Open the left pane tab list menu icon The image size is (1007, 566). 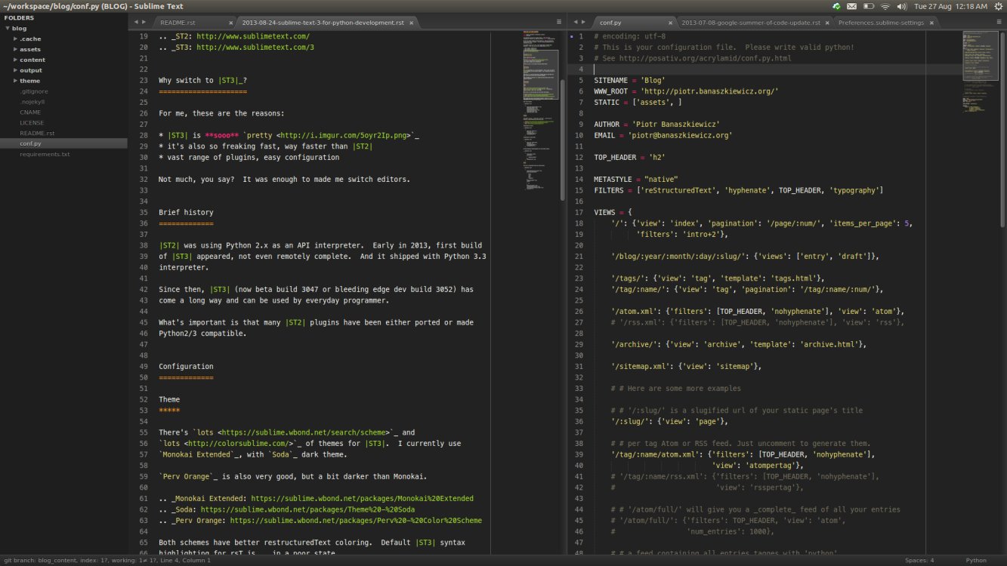[559, 23]
